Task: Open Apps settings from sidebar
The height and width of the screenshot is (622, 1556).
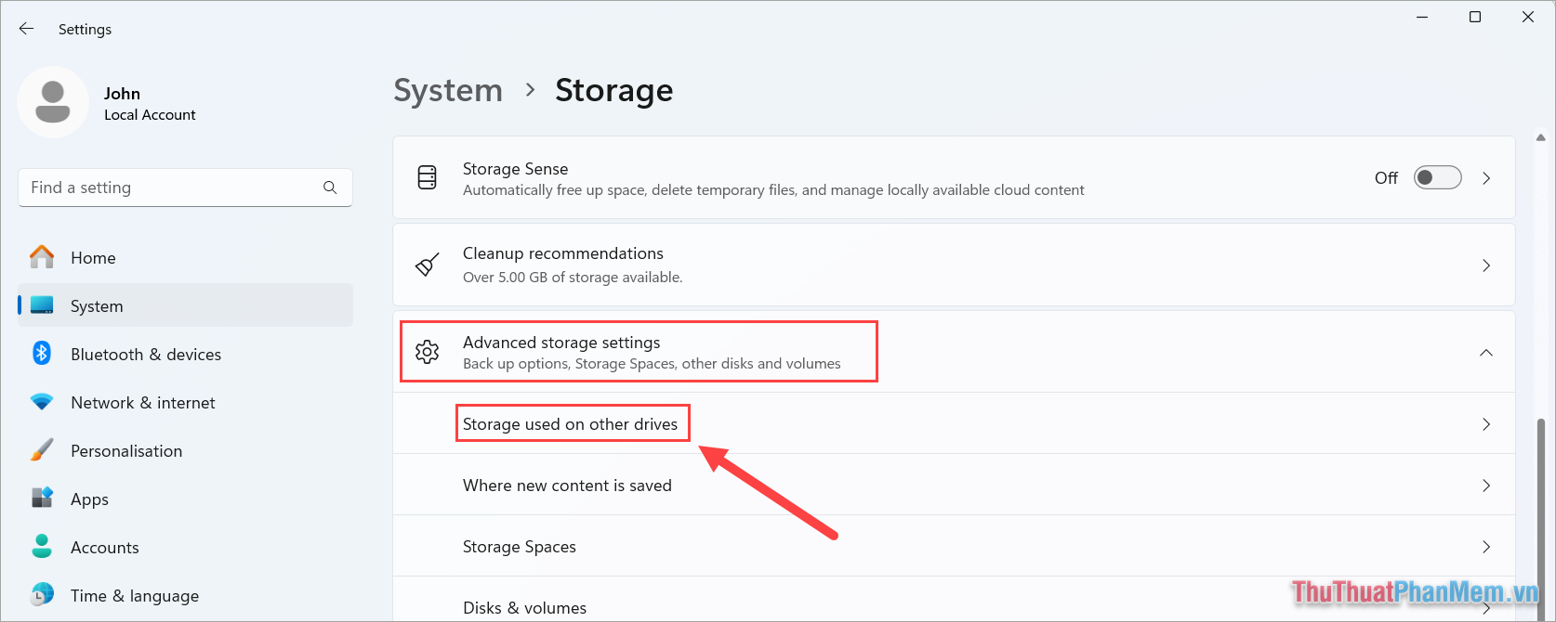Action: click(x=89, y=499)
